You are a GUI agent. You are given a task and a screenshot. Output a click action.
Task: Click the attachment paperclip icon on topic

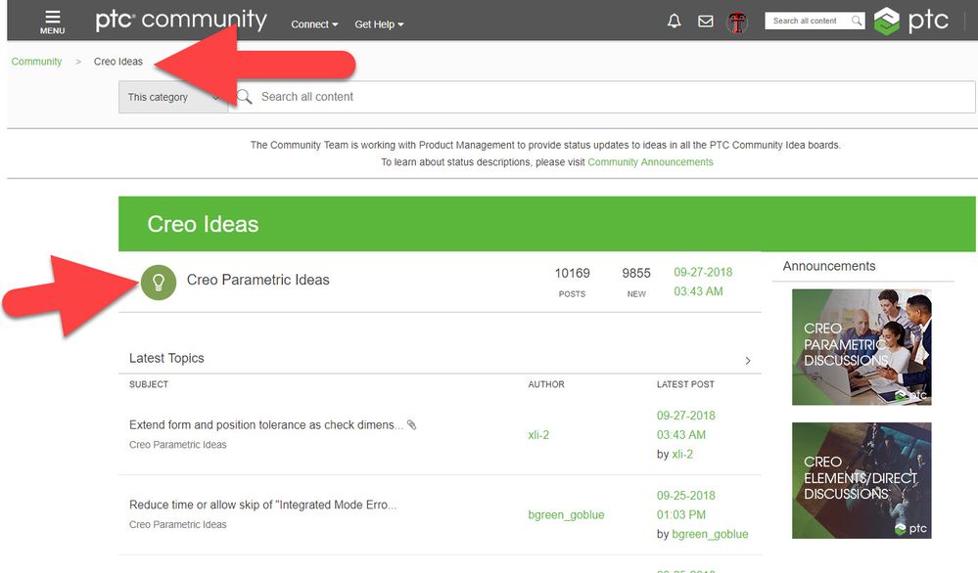[x=411, y=424]
